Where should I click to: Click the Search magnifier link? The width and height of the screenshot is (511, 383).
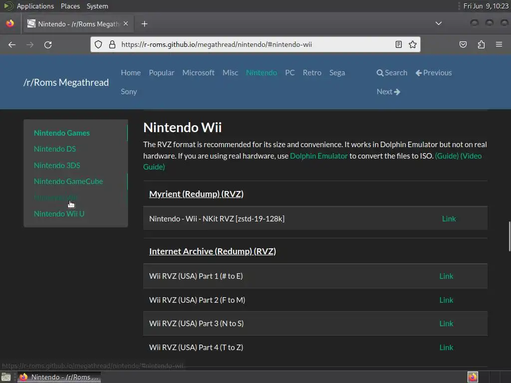pos(392,73)
